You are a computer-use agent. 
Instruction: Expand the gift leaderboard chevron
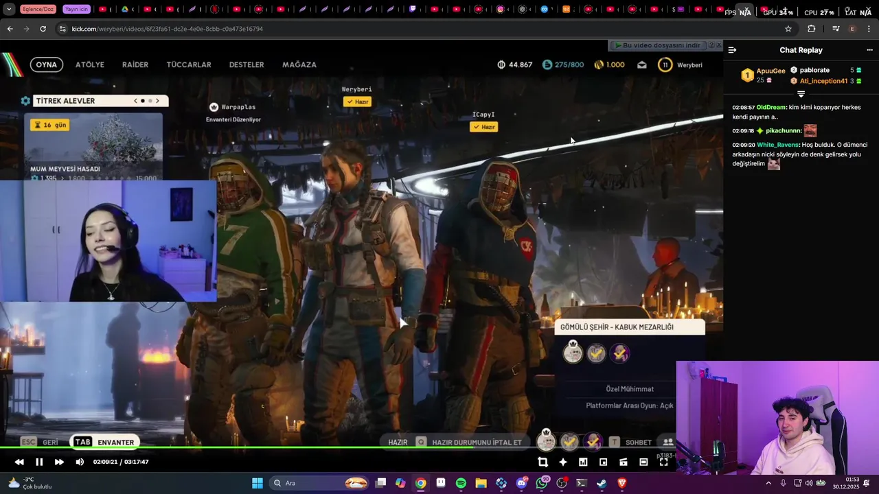801,94
